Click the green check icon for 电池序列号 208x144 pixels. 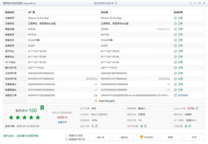point(175,79)
